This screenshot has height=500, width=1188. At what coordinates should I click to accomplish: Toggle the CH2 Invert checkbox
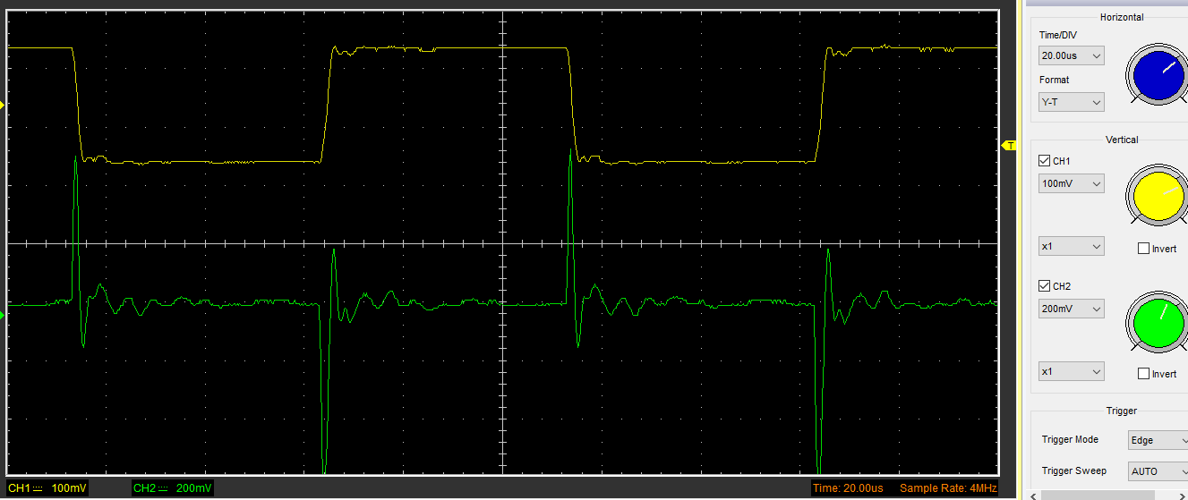click(x=1143, y=374)
